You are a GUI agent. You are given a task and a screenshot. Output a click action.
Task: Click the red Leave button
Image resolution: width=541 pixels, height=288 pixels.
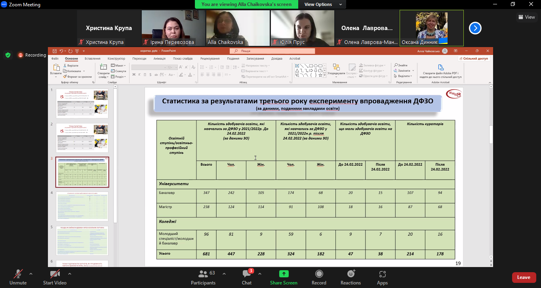pos(524,277)
